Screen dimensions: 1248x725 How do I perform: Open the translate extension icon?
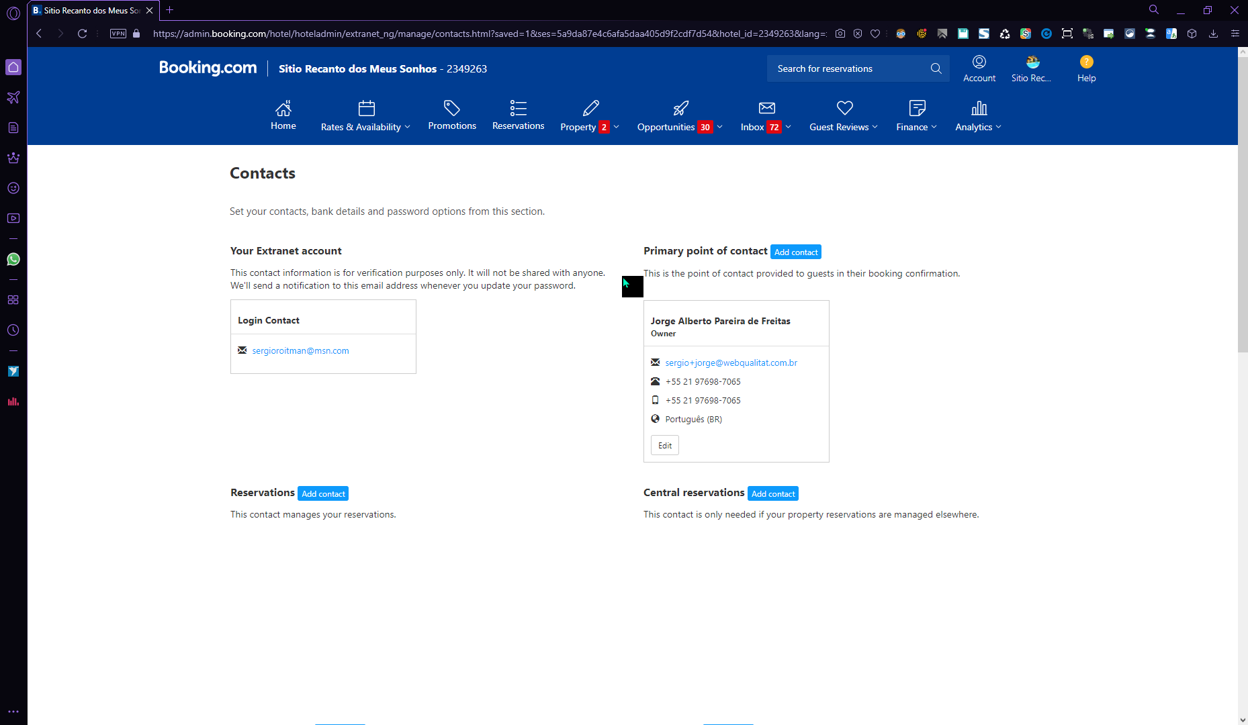(1171, 34)
